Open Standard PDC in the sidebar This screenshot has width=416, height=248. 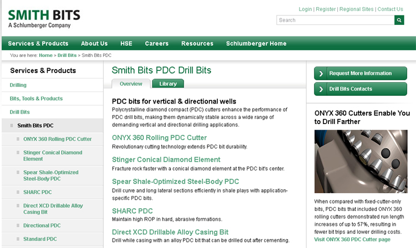[40, 239]
